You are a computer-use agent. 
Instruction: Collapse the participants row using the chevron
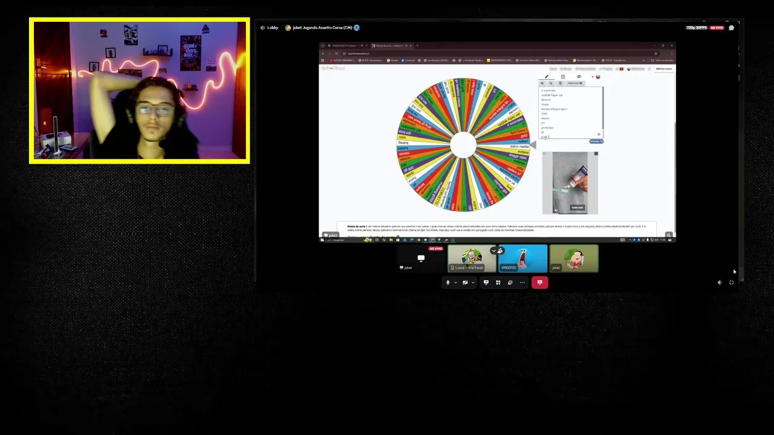click(493, 251)
